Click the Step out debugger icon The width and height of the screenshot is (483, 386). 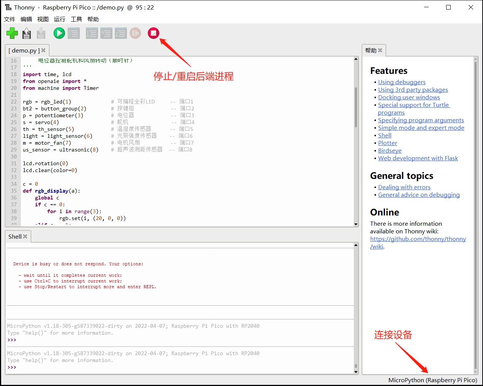120,33
